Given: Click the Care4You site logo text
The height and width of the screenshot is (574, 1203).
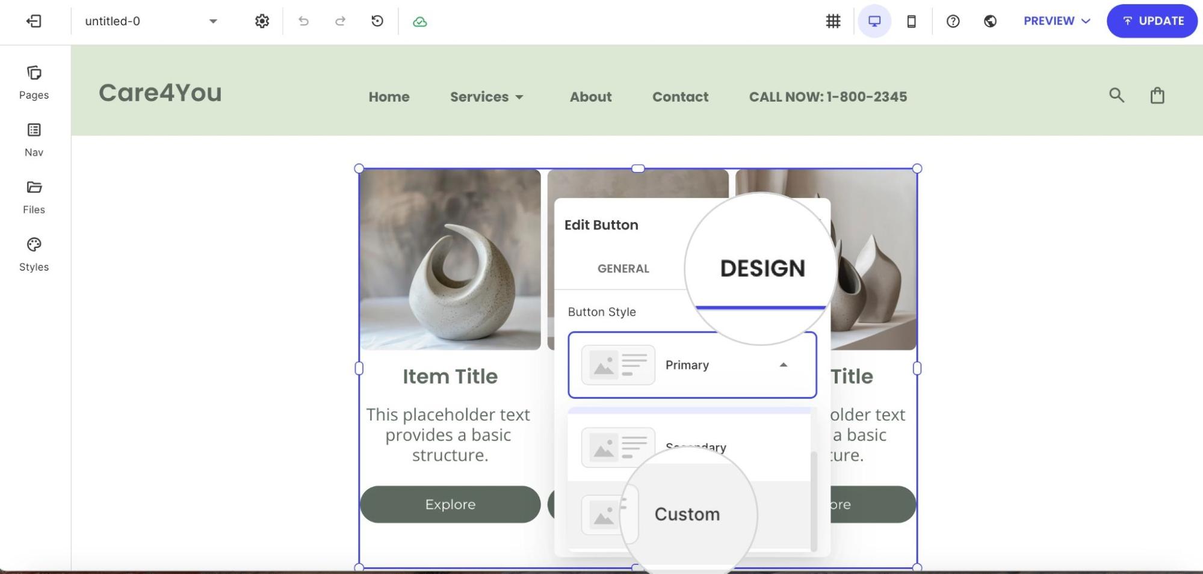Looking at the screenshot, I should 160,93.
